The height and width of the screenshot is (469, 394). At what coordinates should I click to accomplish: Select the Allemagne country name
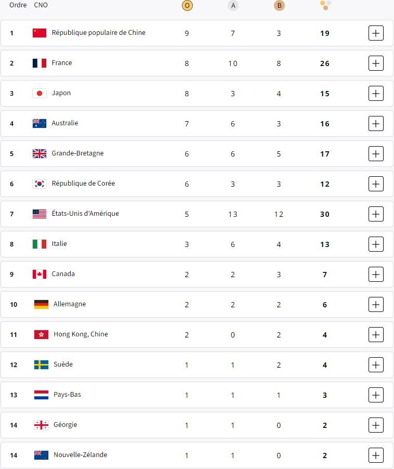point(70,304)
